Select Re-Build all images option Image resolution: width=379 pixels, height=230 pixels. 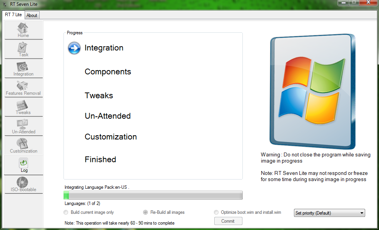164,212
